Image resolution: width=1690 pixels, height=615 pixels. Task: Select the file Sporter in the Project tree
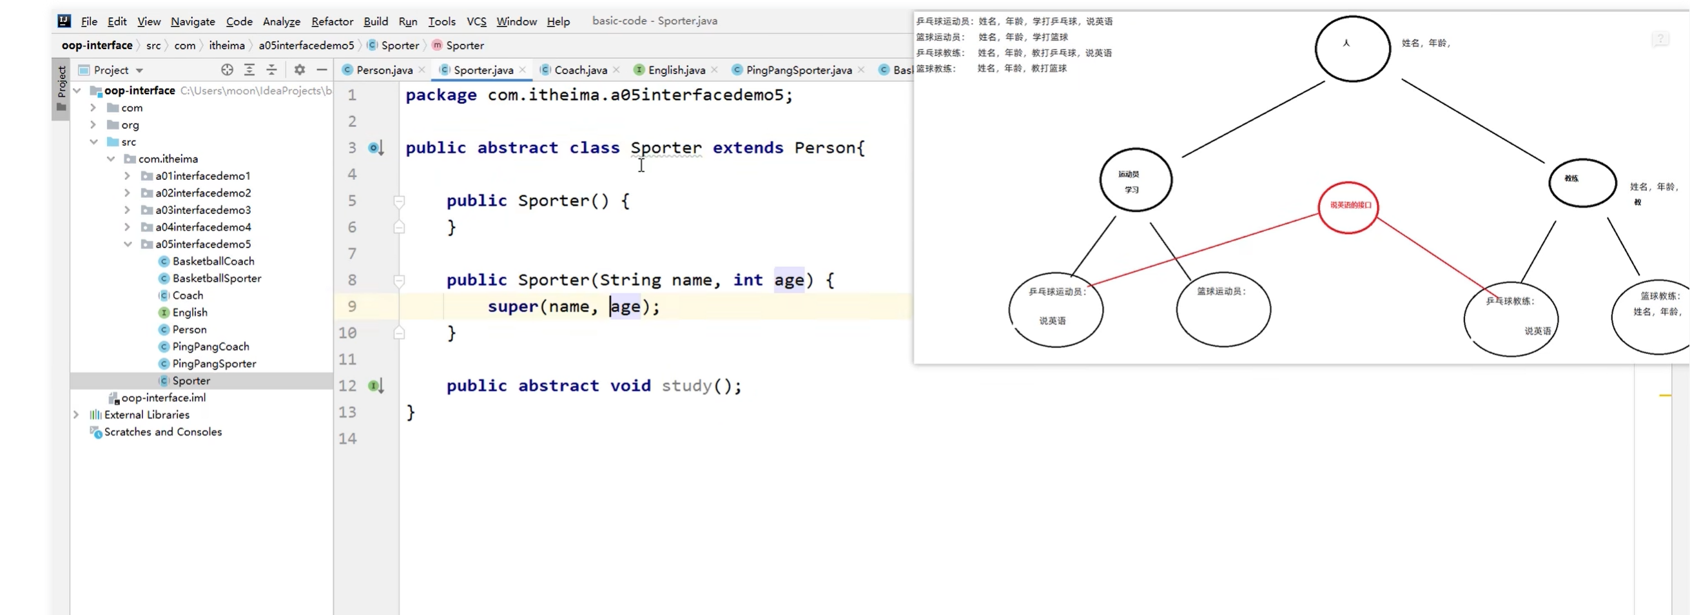pyautogui.click(x=190, y=381)
